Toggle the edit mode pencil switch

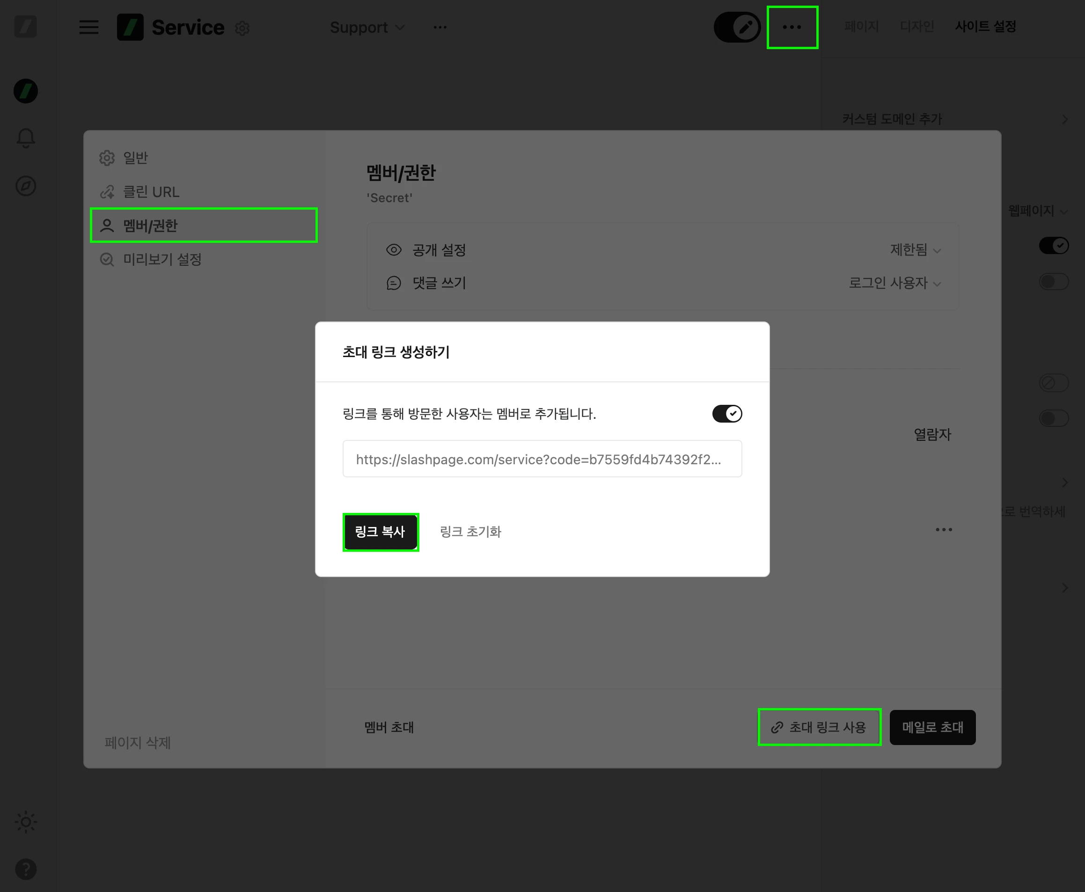[737, 27]
